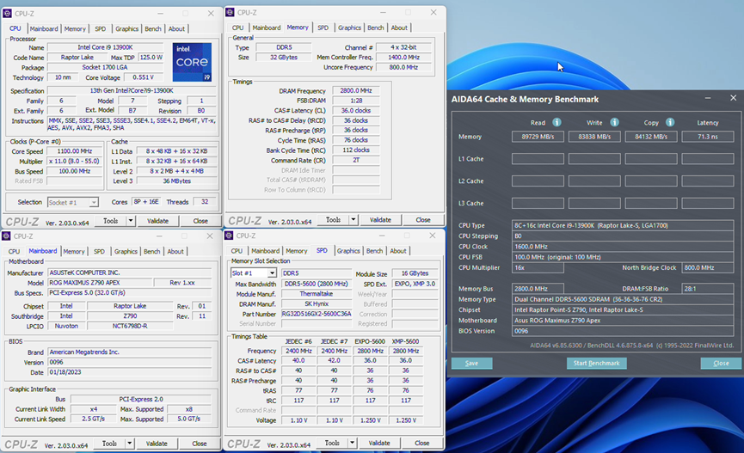Screen dimensions: 744x453
Task: Click the Close button in the Mainboard window
Action: point(200,444)
